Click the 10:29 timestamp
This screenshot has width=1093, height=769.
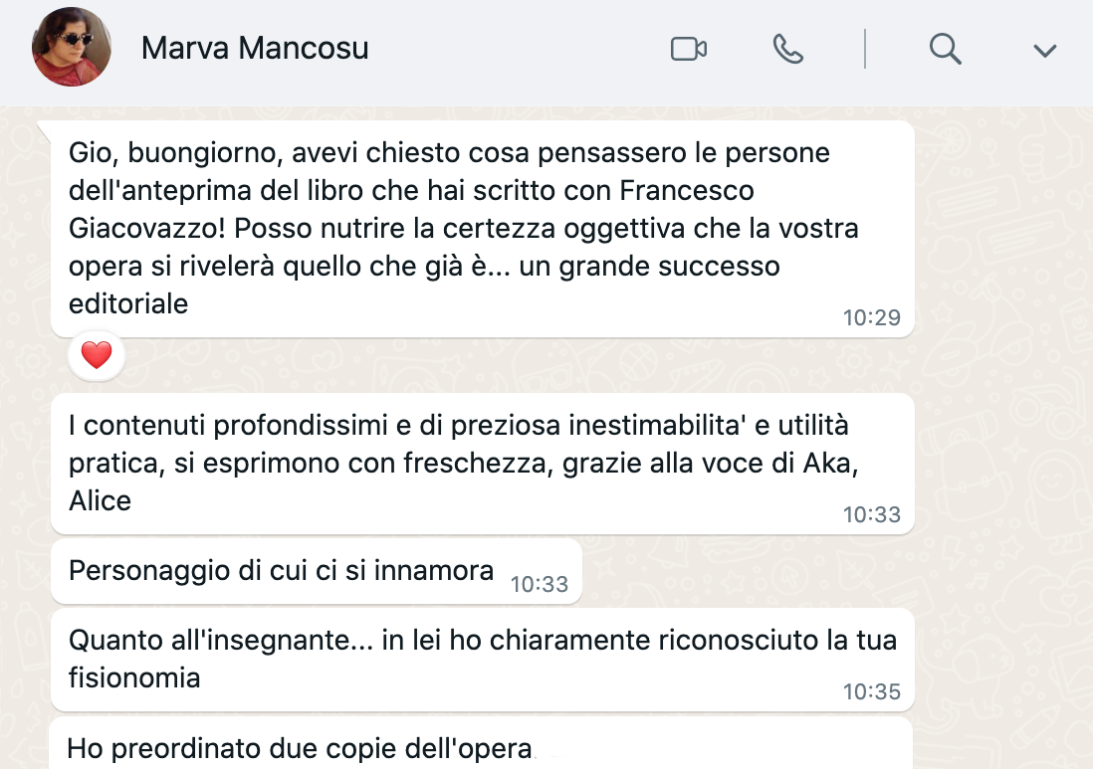(x=871, y=318)
